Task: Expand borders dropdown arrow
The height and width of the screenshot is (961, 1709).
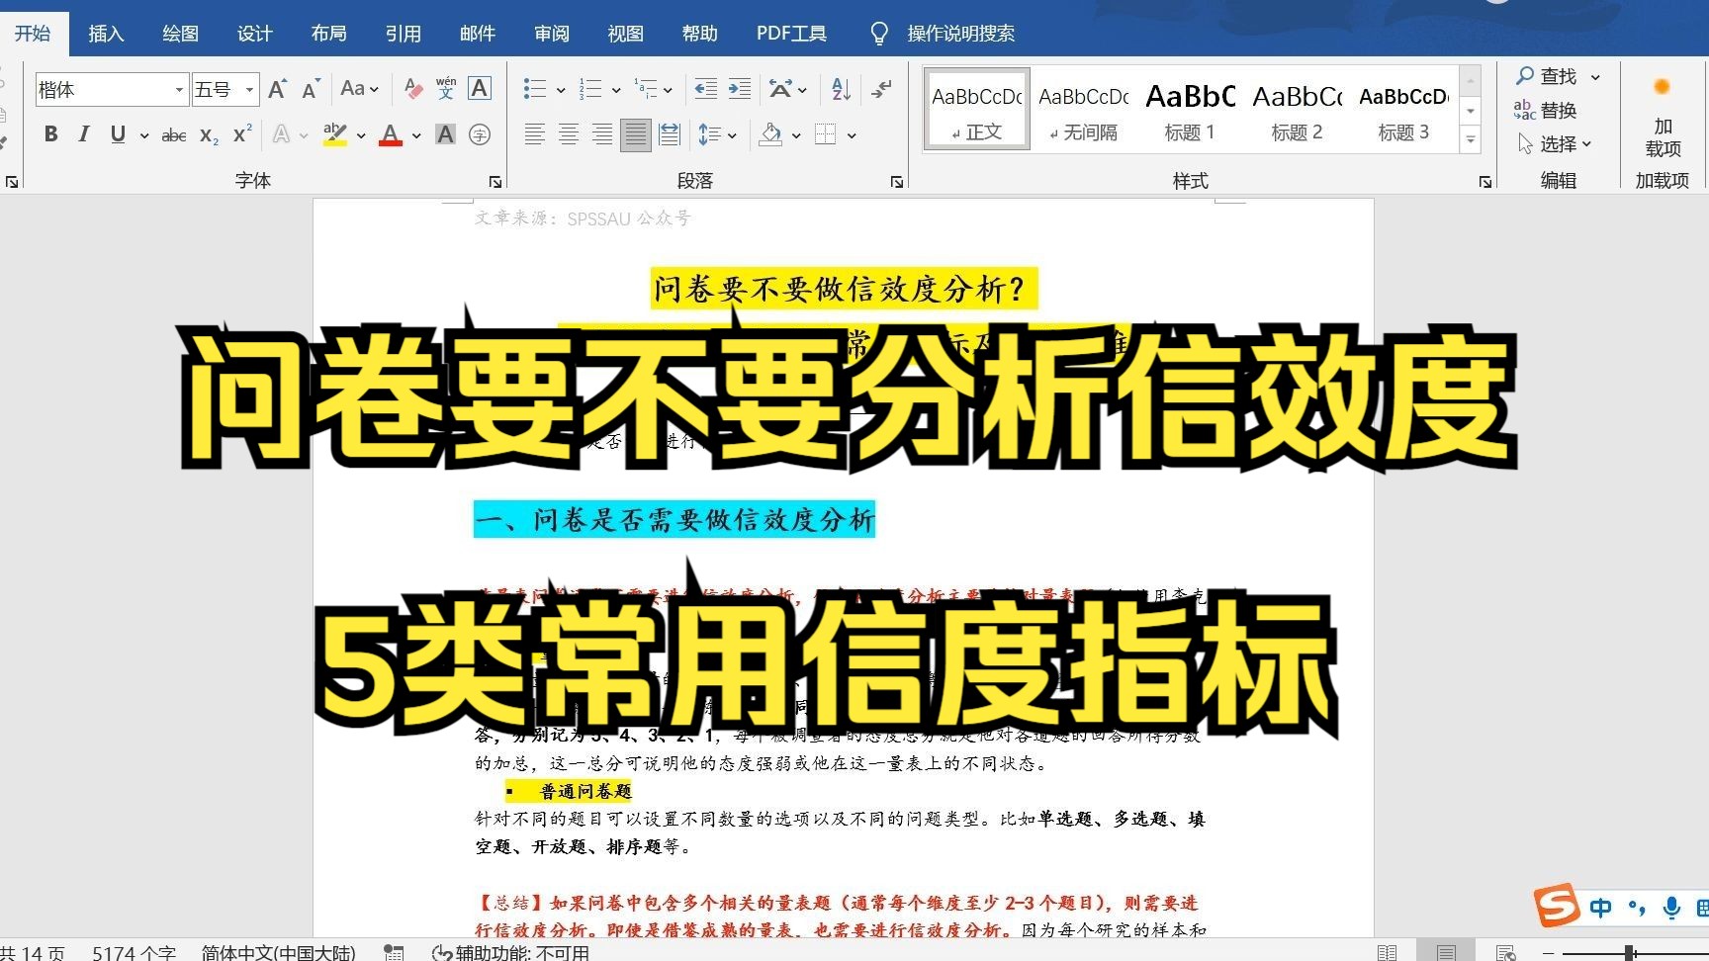Action: 852,135
